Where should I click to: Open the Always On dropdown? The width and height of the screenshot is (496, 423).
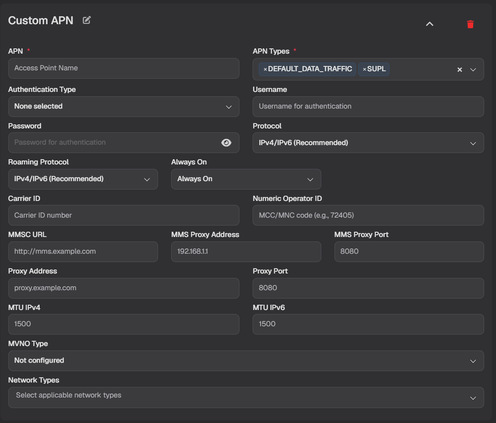(246, 179)
